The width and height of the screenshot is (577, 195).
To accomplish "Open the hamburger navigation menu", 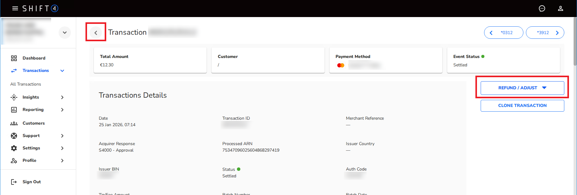I will [x=15, y=8].
